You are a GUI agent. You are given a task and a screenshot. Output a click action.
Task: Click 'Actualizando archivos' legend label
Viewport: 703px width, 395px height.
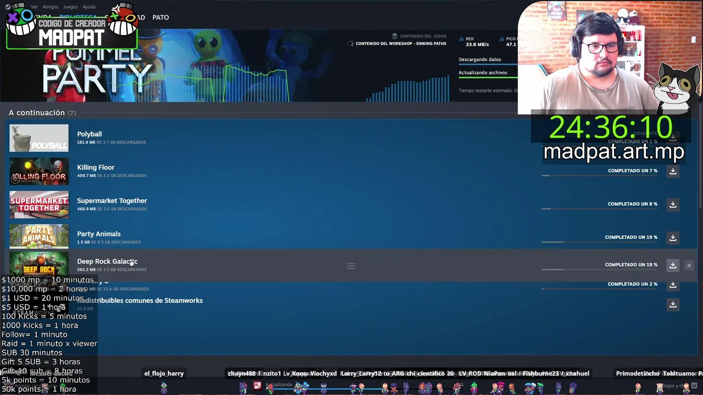[483, 72]
